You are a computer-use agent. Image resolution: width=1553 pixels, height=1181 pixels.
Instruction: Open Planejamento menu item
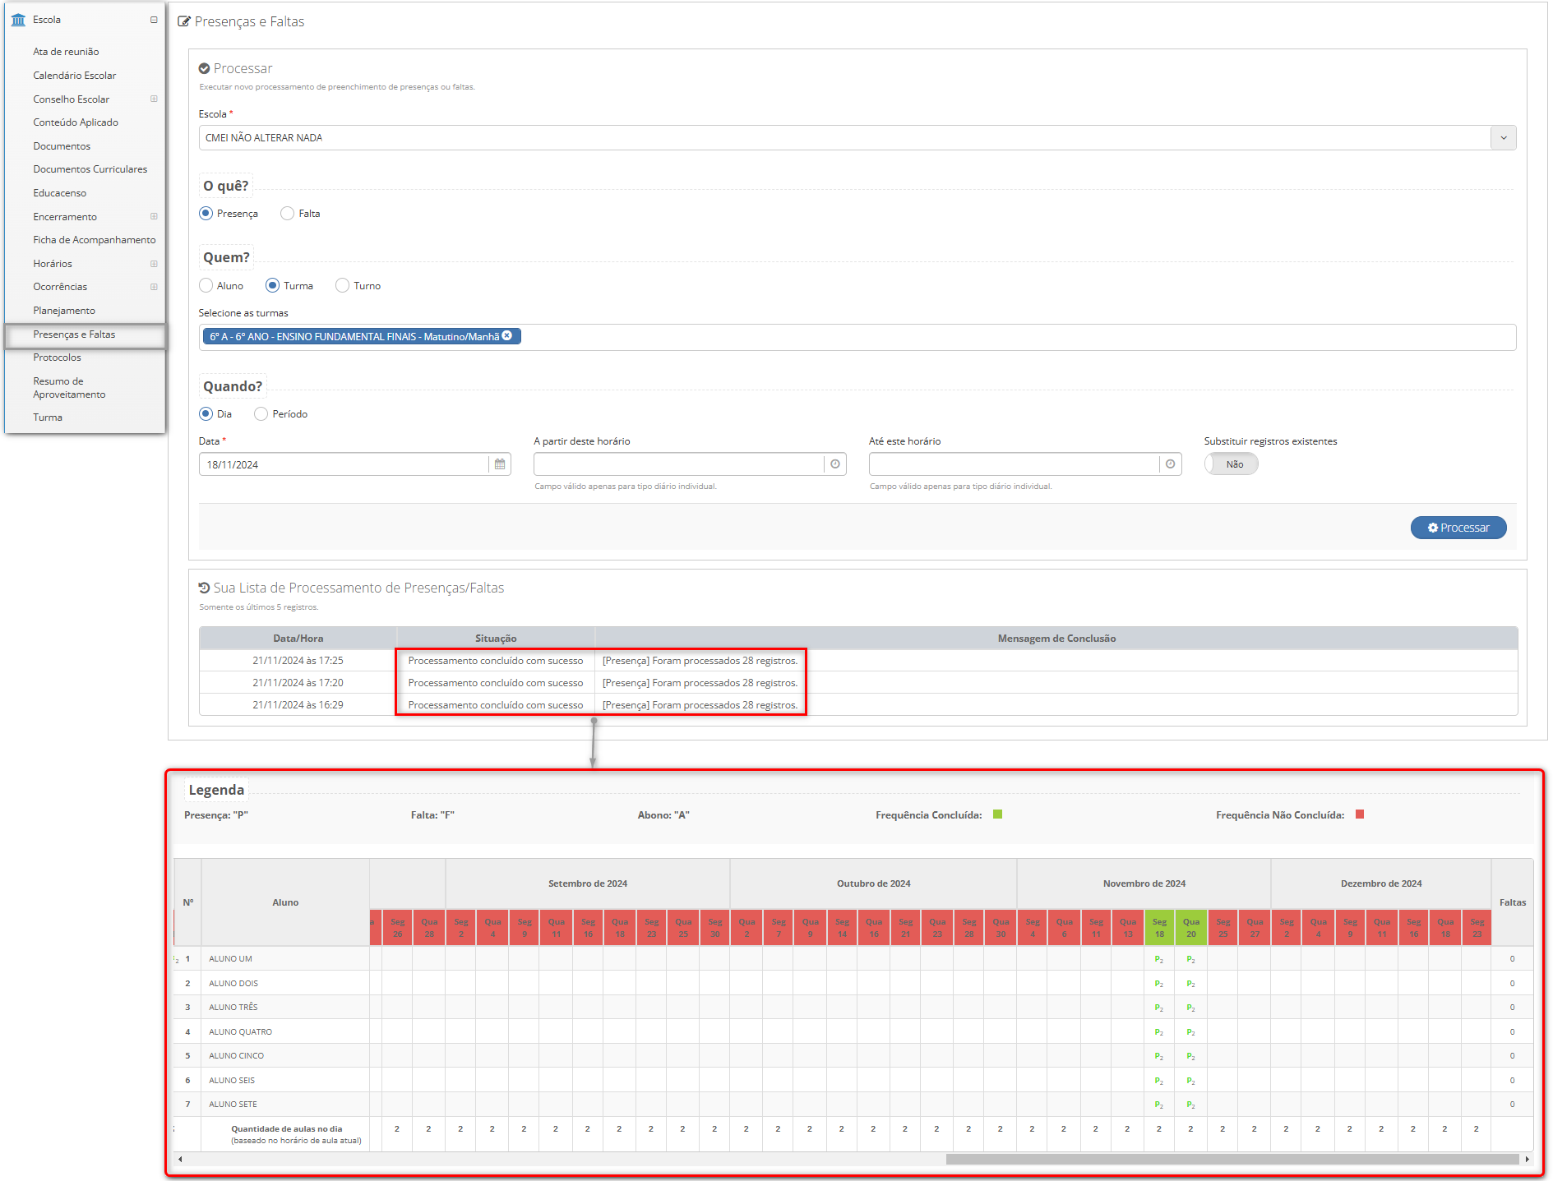[64, 311]
